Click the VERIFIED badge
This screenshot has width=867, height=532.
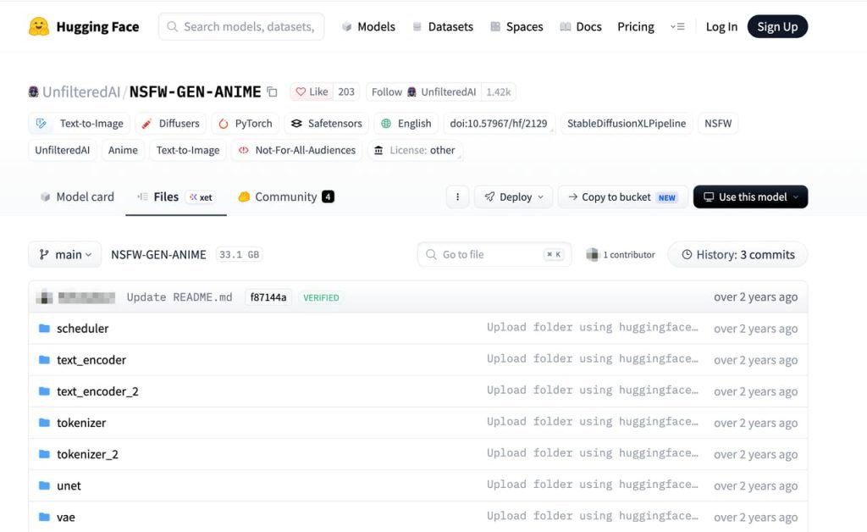[321, 297]
